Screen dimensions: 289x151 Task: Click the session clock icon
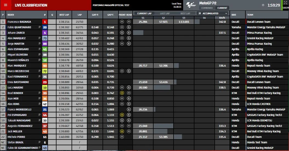(263, 5)
